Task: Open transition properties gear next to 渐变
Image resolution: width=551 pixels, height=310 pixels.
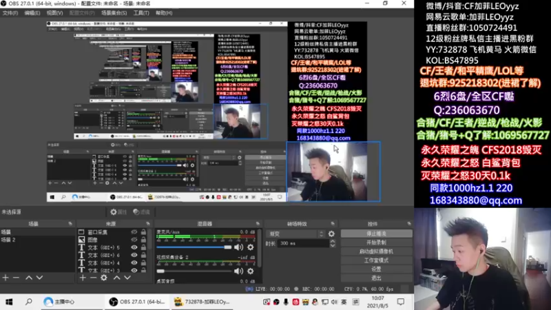Action: pyautogui.click(x=331, y=234)
